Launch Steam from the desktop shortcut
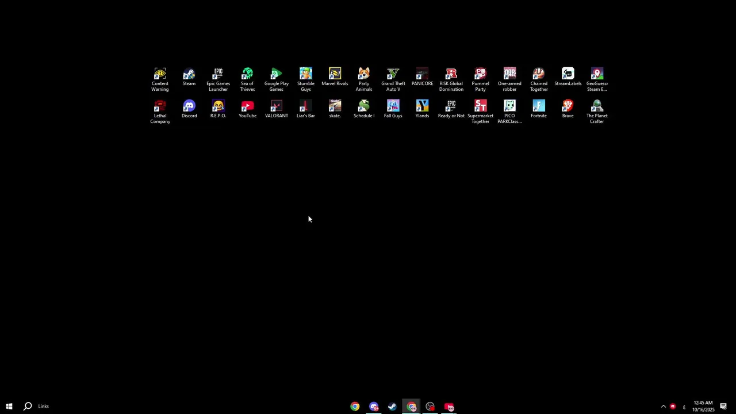Image resolution: width=736 pixels, height=414 pixels. (189, 77)
